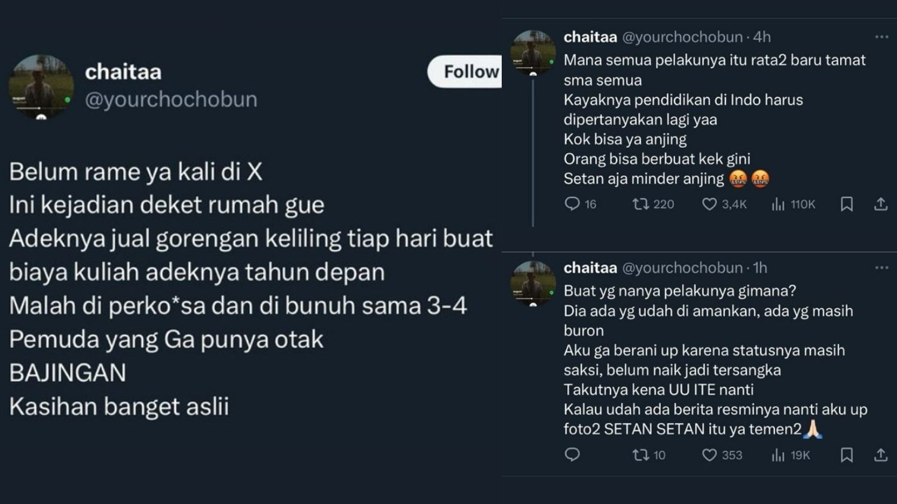Open large chaitaa profile picture
This screenshot has height=504, width=897.
[x=41, y=87]
